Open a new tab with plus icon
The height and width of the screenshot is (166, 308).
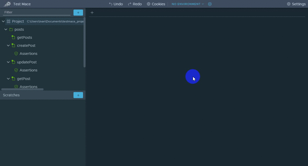point(92,13)
